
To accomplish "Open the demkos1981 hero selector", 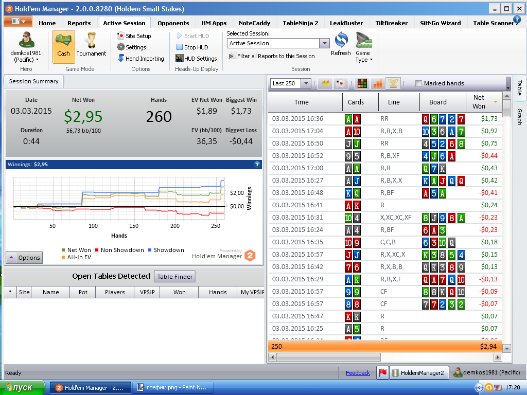I will tap(26, 47).
